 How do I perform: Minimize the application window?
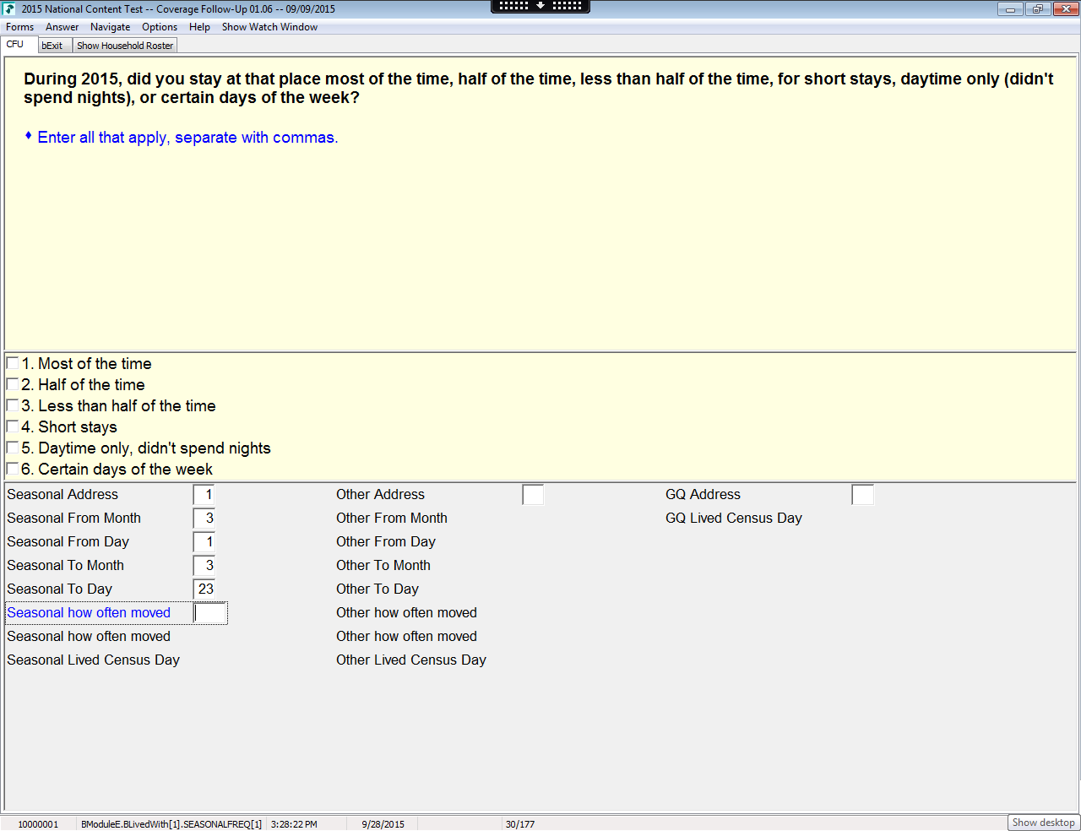click(x=1010, y=9)
